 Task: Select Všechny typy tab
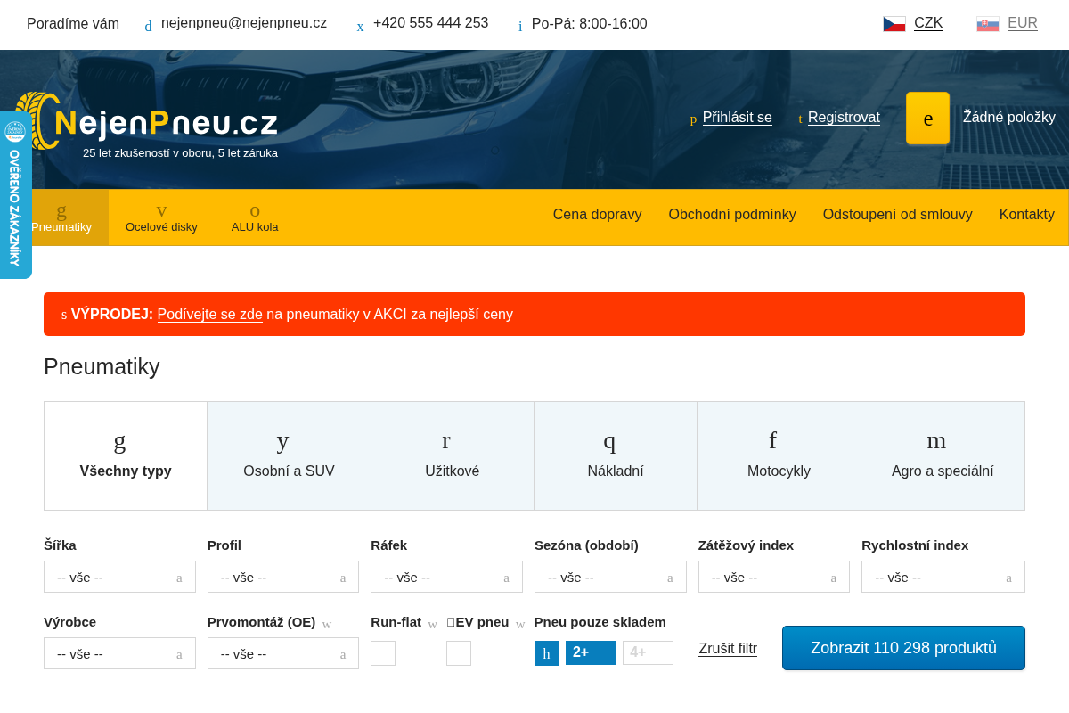[x=126, y=455]
